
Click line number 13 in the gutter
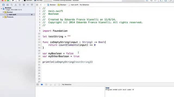pos(39,42)
